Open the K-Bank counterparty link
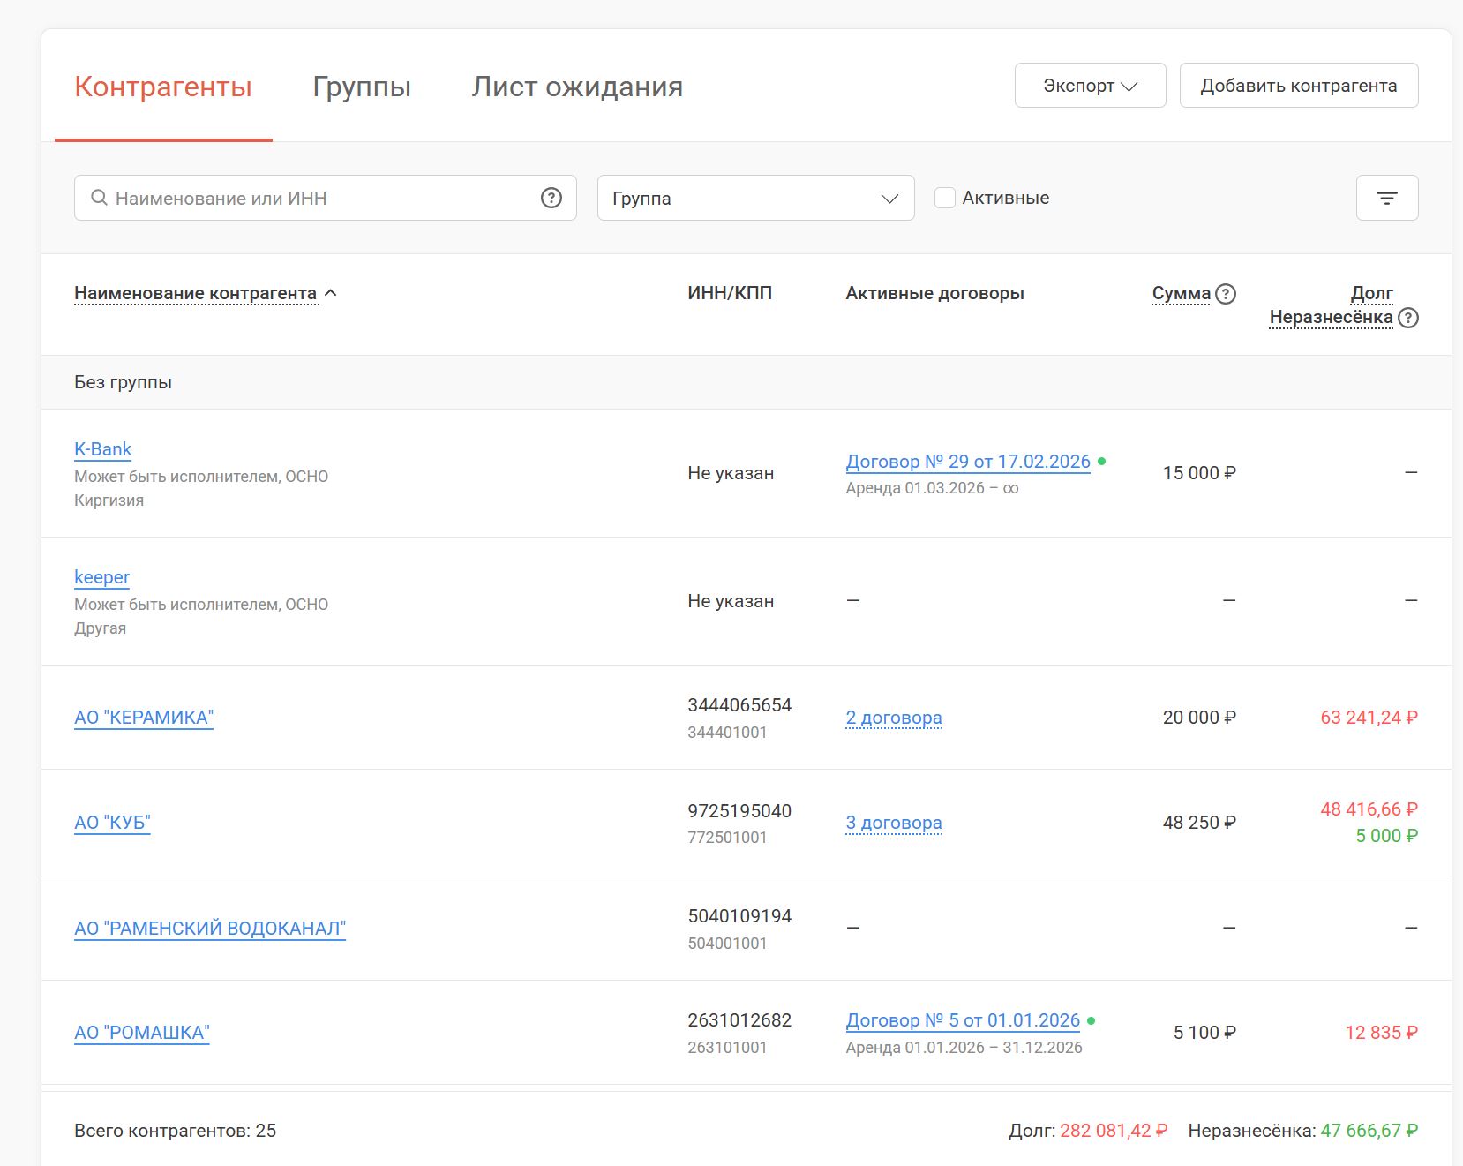 coord(102,449)
